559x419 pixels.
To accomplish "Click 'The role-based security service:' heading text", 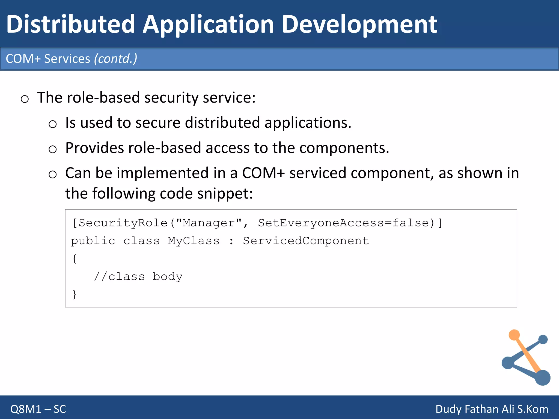I will pos(146,97).
